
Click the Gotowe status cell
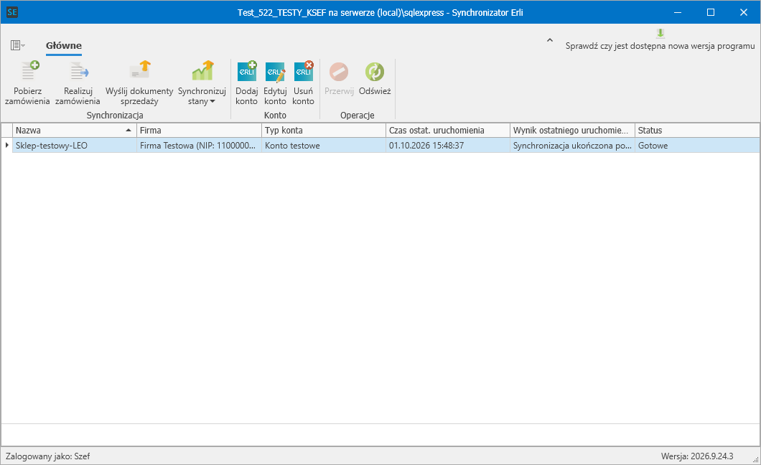[697, 146]
